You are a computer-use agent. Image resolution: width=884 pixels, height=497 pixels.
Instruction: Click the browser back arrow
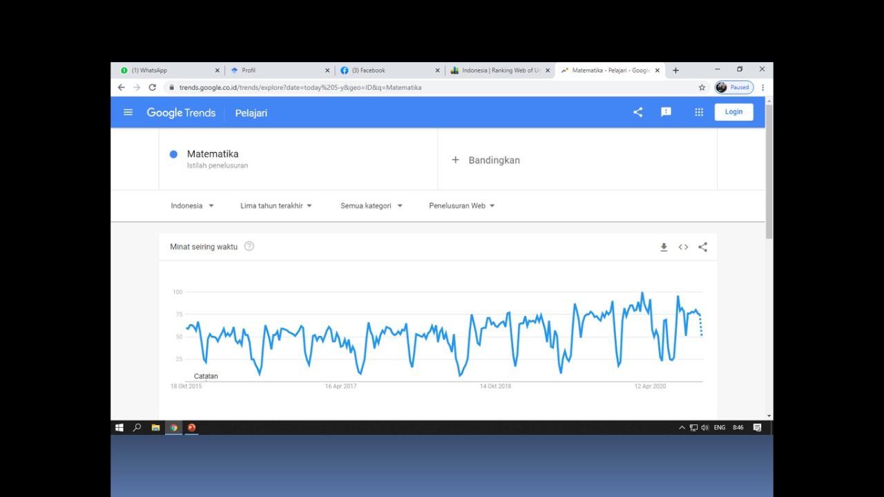[x=121, y=88]
